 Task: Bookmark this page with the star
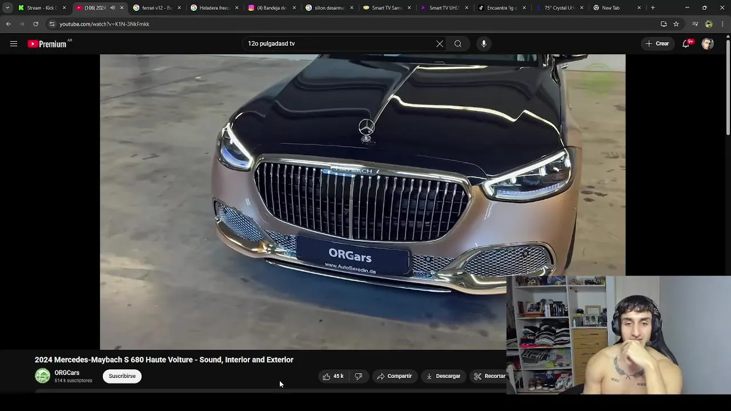(x=676, y=24)
